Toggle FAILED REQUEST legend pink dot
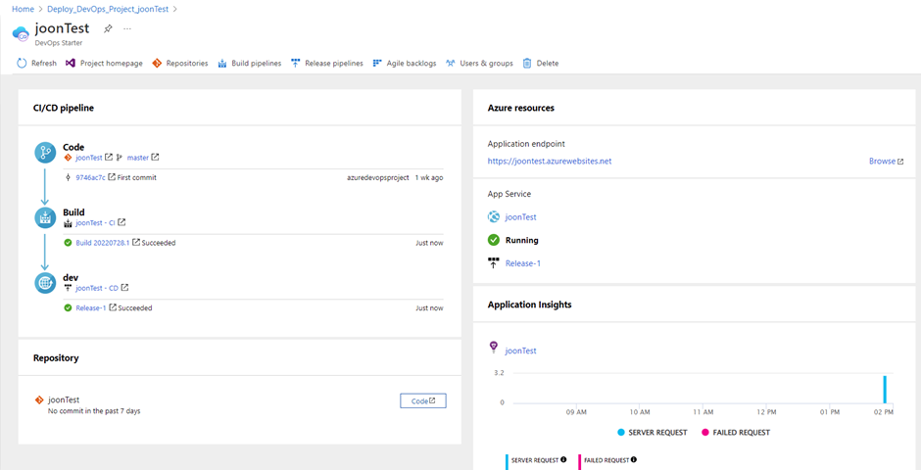 click(x=704, y=433)
